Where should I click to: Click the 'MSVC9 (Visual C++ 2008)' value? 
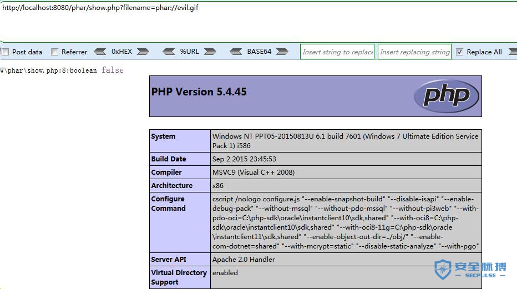pos(254,173)
